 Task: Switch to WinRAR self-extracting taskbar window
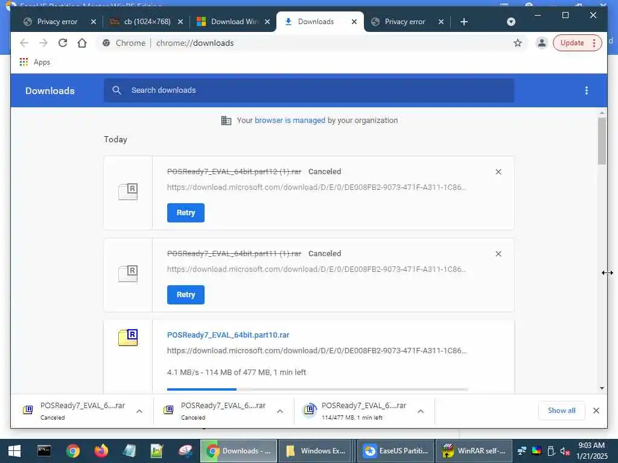point(474,451)
